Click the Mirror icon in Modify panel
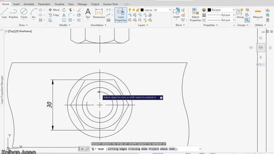Viewport: 274px width, 154px height. (x=64, y=15)
